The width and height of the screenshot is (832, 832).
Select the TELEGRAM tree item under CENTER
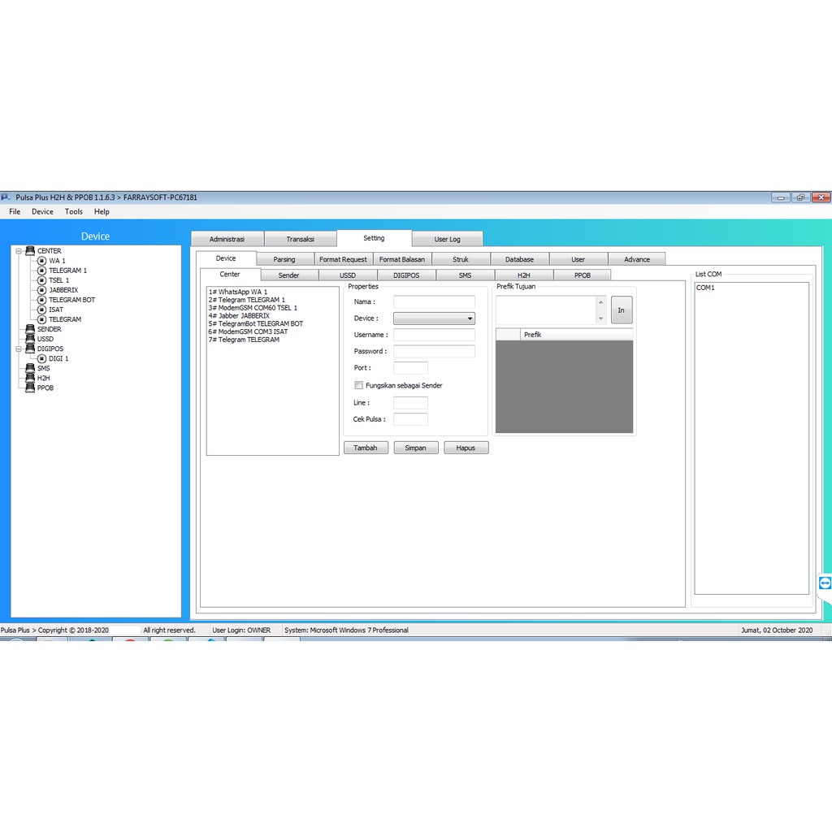pos(65,319)
